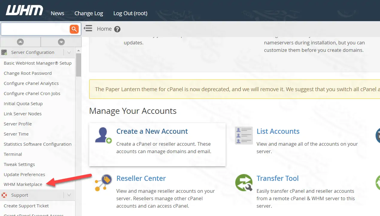This screenshot has width=380, height=216.
Task: Click the WHM logo
Action: (x=25, y=10)
